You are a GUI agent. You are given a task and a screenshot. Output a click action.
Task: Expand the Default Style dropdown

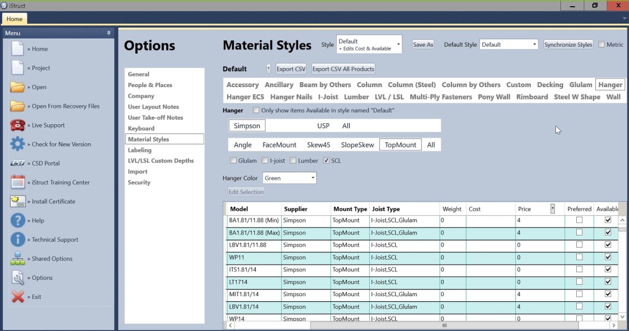[x=509, y=44]
